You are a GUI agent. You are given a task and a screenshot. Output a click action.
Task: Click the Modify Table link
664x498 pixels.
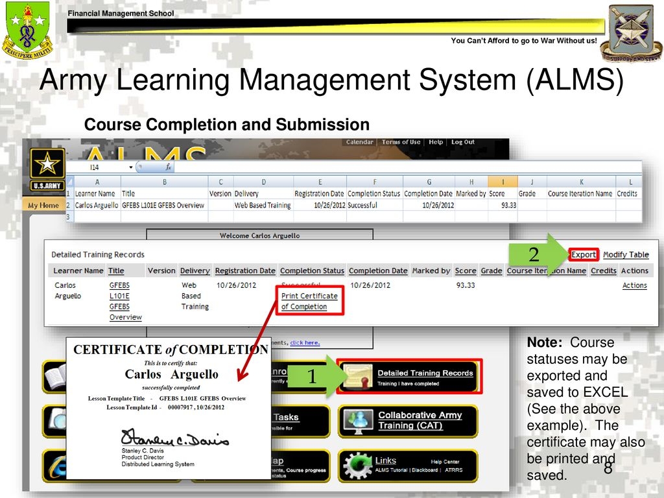point(626,254)
